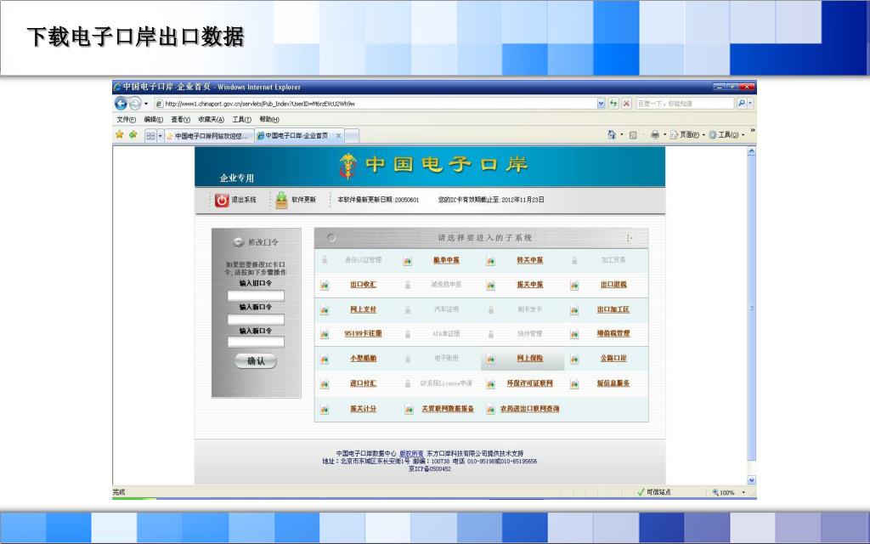Image resolution: width=870 pixels, height=544 pixels.
Task: Expand Home button dropdown arrow
Action: [621, 135]
